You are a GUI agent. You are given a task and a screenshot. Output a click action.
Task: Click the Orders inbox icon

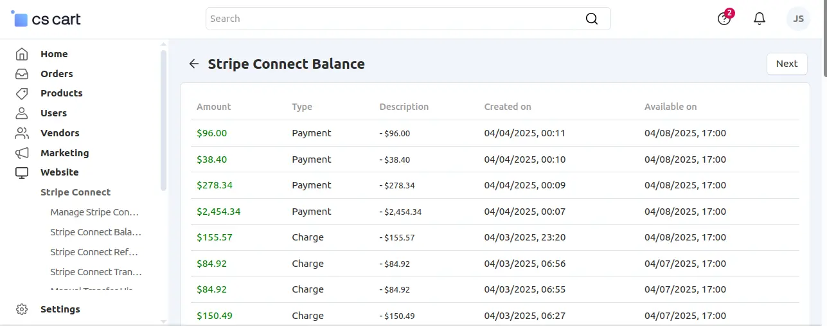pyautogui.click(x=22, y=74)
